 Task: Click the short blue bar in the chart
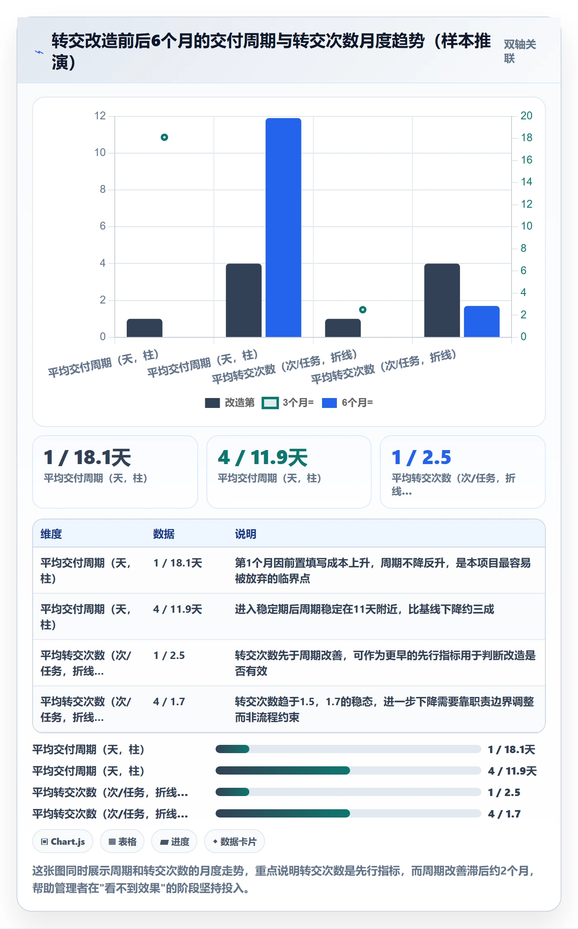[x=482, y=321]
